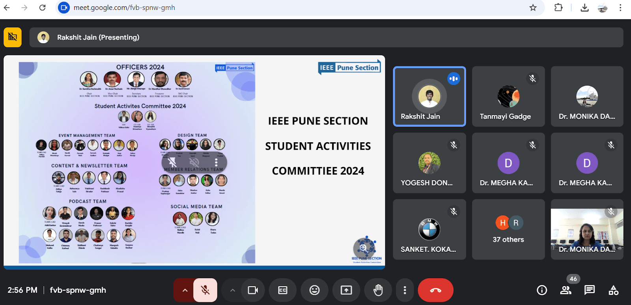Select the Tanmayi Gadge participant tile
This screenshot has width=631, height=305.
coord(508,97)
